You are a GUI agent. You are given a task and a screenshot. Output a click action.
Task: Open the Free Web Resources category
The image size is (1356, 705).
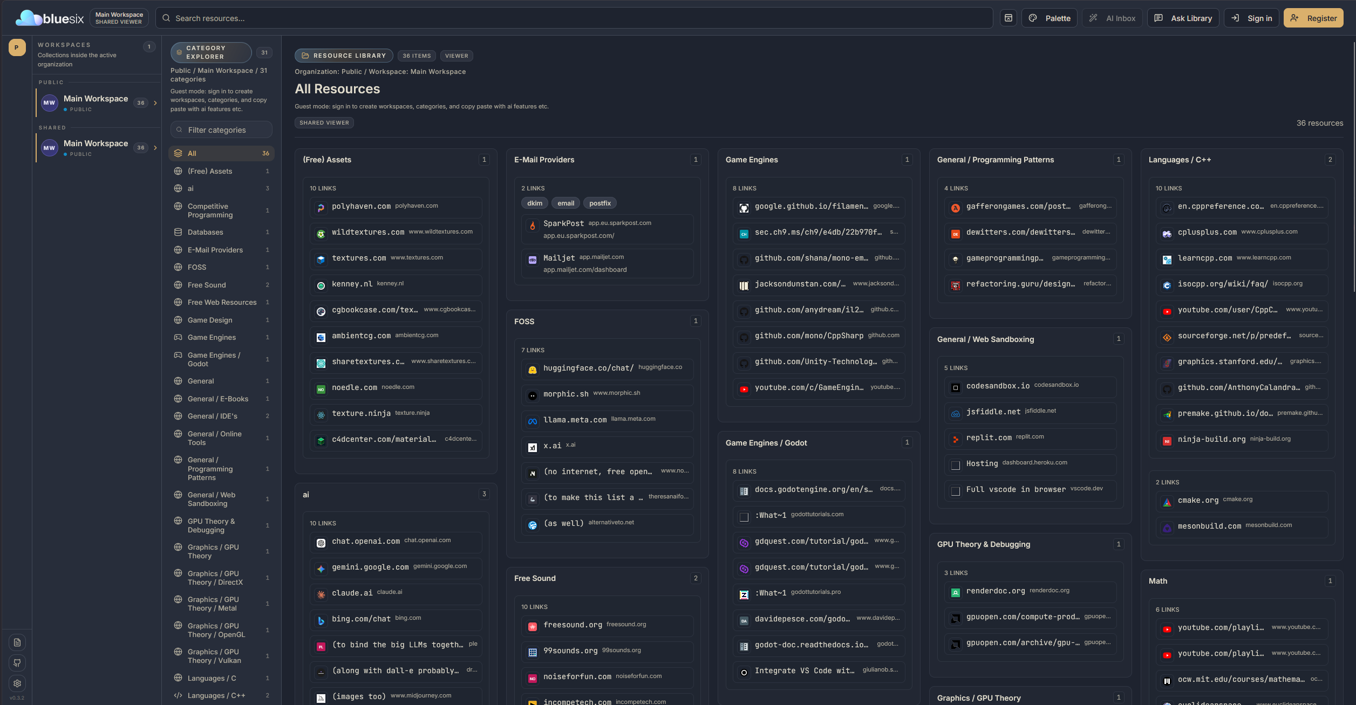pyautogui.click(x=222, y=303)
